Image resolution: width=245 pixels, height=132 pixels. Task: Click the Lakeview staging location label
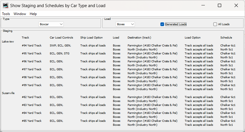tap(8, 41)
